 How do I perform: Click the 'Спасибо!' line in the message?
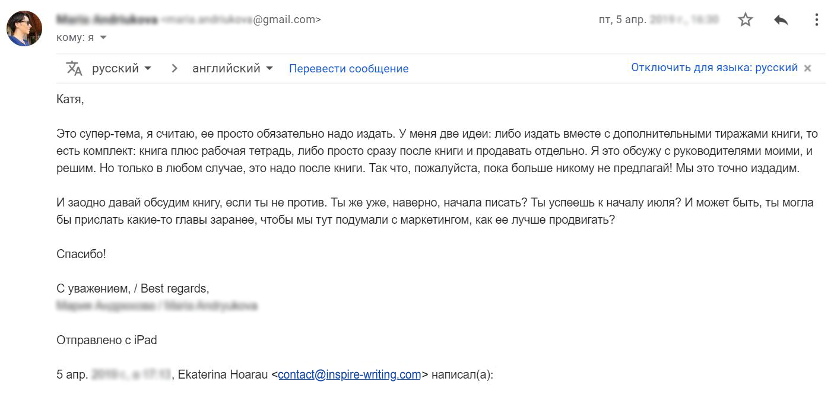(81, 254)
